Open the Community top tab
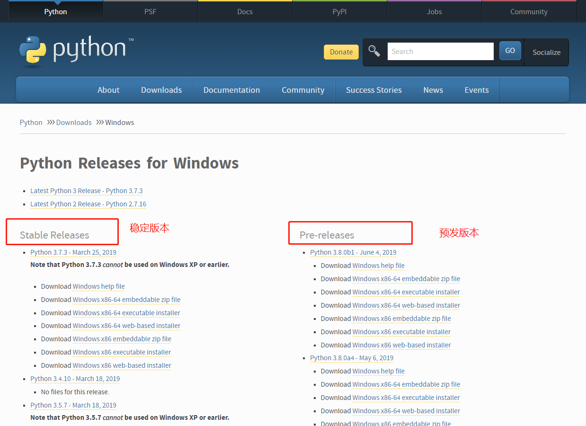 529,11
